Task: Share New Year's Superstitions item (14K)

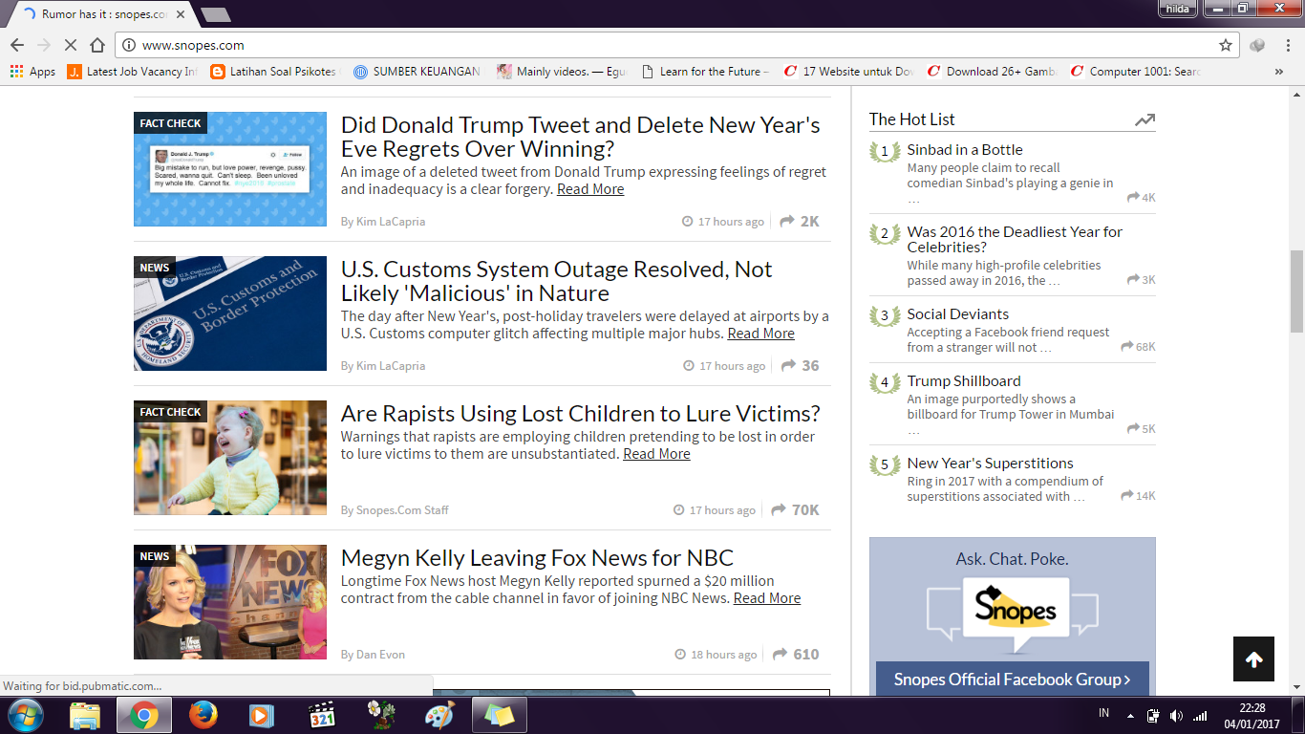Action: pyautogui.click(x=1139, y=496)
